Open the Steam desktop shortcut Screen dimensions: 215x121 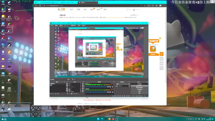click(9, 3)
